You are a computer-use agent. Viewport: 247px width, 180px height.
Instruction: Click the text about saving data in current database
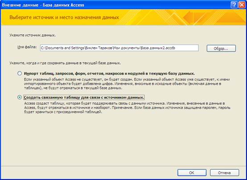(65, 63)
